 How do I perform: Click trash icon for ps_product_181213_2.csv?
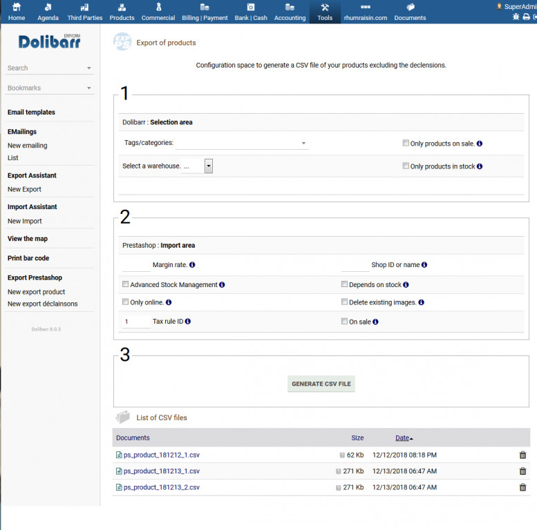pos(522,487)
